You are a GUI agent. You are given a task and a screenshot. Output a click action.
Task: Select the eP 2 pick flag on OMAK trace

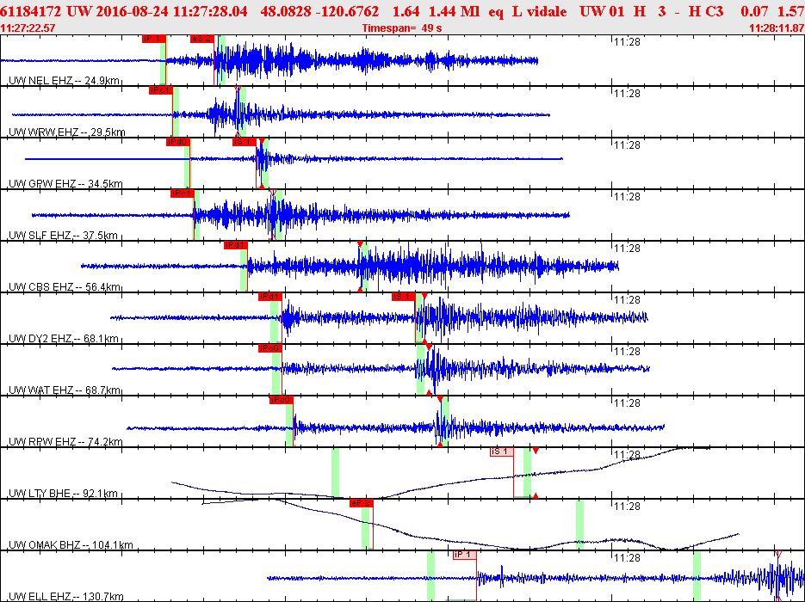[x=362, y=503]
